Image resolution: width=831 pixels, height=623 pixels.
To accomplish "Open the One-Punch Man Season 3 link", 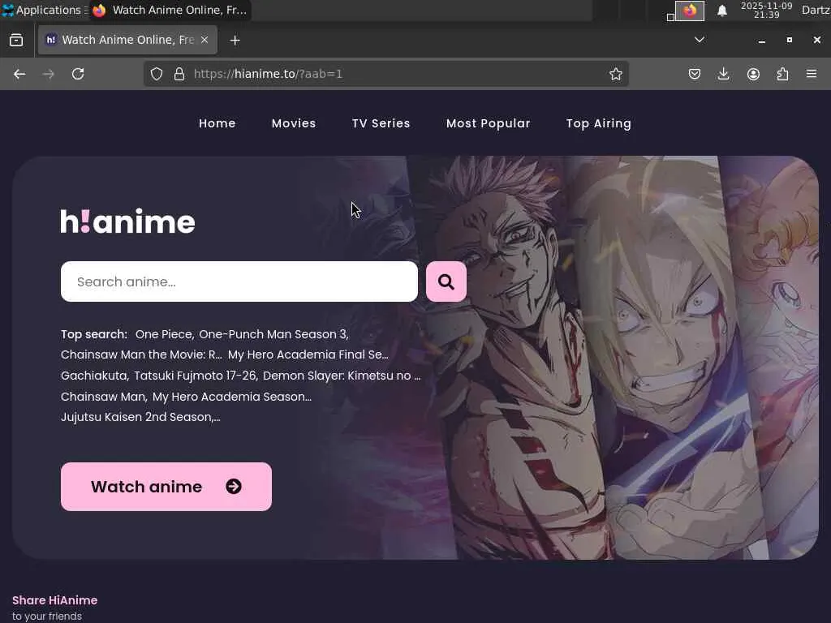I will 274,334.
